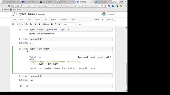Click the Out[26] int output

coord(31,80)
